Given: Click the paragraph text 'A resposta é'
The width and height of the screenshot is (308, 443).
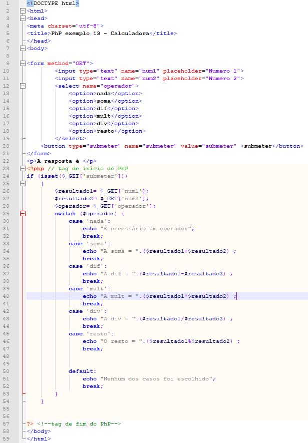Looking at the screenshot, I should point(58,161).
